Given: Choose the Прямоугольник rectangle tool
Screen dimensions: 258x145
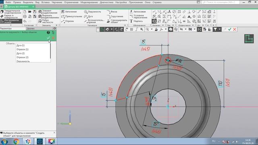Looking at the screenshot, I should [x=72, y=17].
